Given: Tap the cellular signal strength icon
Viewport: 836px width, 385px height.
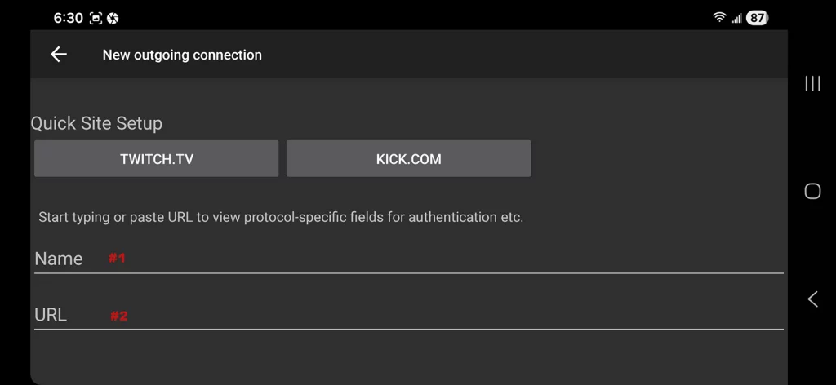Looking at the screenshot, I should [x=736, y=18].
